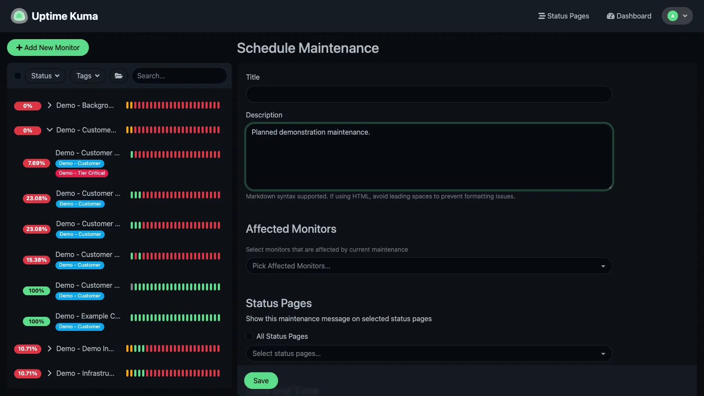
Task: Open the Status filter dropdown
Action: tap(45, 76)
